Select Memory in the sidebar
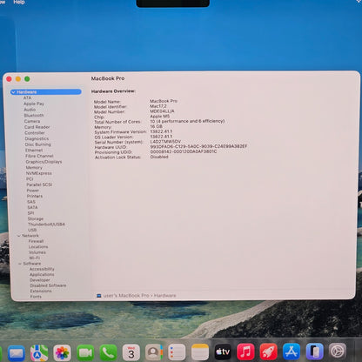Image resolution: width=362 pixels, height=362 pixels. coord(34,167)
